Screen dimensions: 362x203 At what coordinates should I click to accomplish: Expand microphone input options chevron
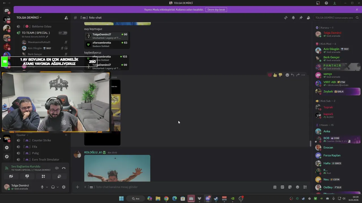(47, 187)
